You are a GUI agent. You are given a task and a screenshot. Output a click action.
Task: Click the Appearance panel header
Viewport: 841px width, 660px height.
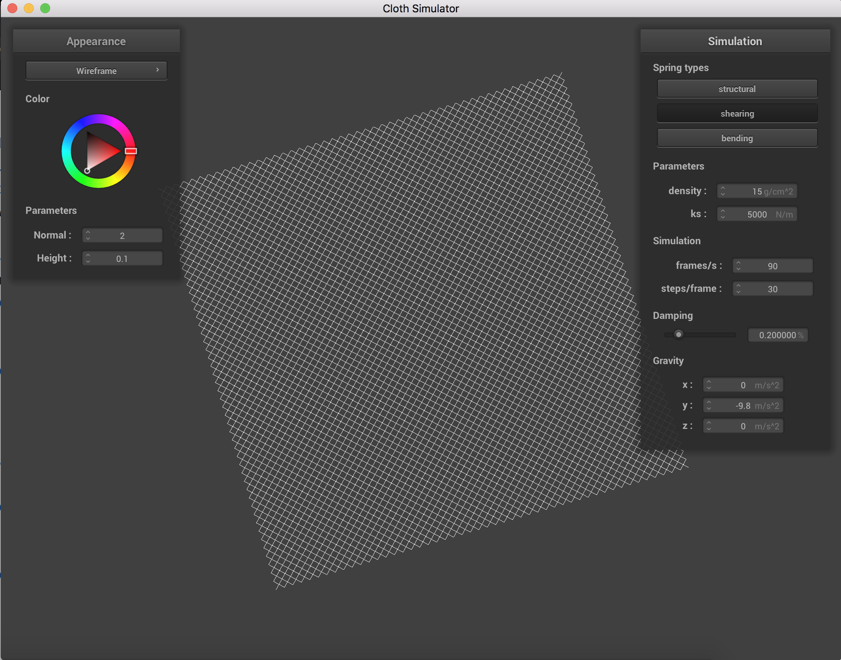pos(96,41)
